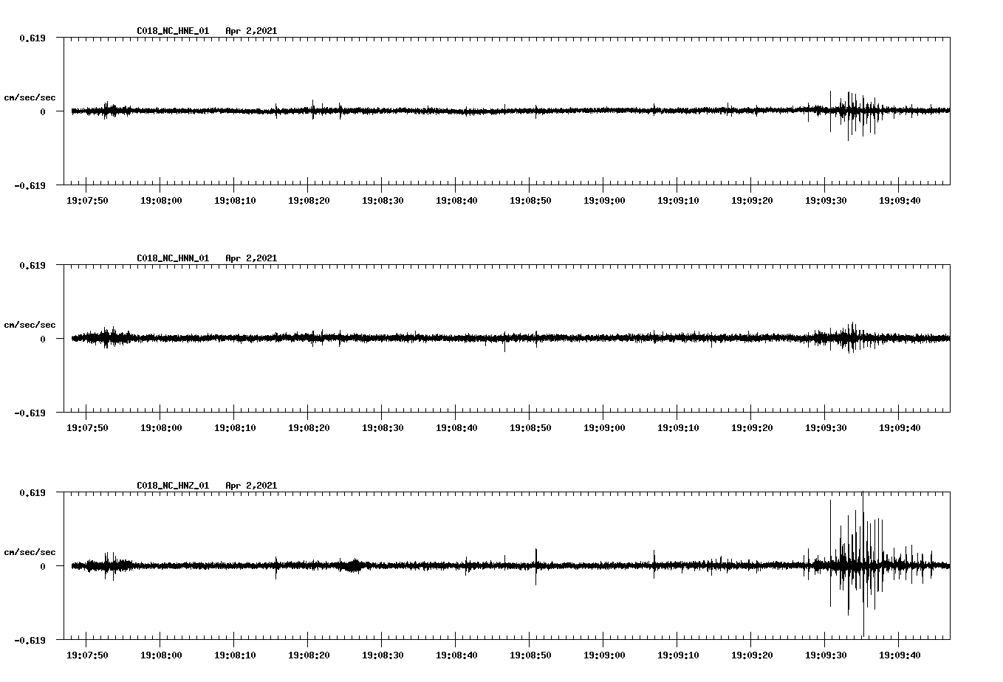This screenshot has width=1003, height=682.
Task: Click the cm/sec/sec unit label on first plot
Action: coord(30,97)
